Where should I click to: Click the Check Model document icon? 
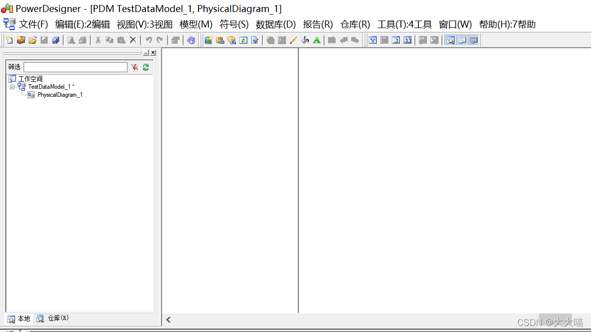255,40
